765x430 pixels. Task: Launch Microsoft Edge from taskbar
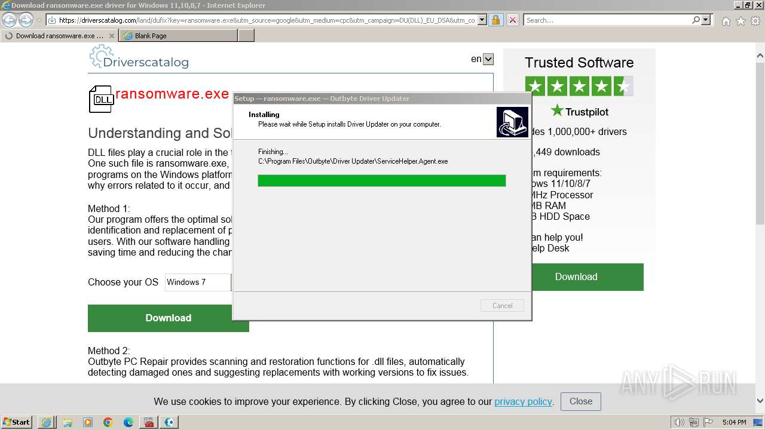(128, 422)
